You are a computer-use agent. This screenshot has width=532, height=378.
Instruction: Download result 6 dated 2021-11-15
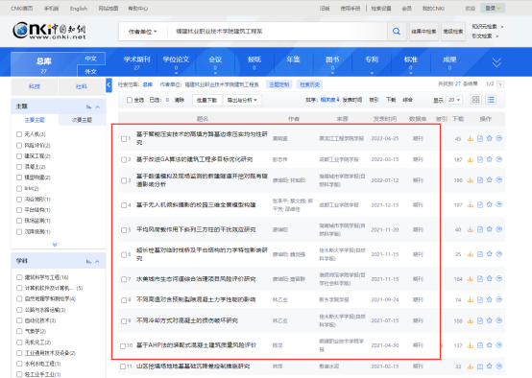coord(471,254)
